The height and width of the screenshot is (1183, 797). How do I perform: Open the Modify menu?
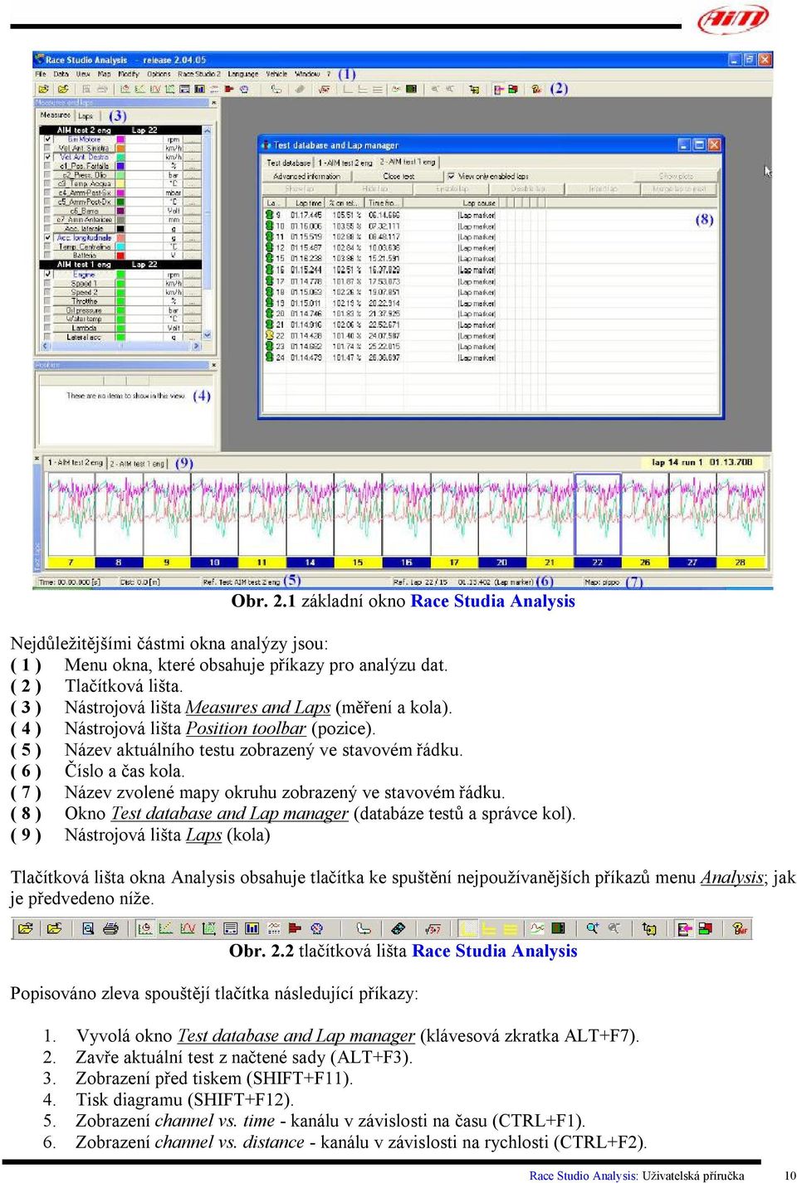coord(129,74)
